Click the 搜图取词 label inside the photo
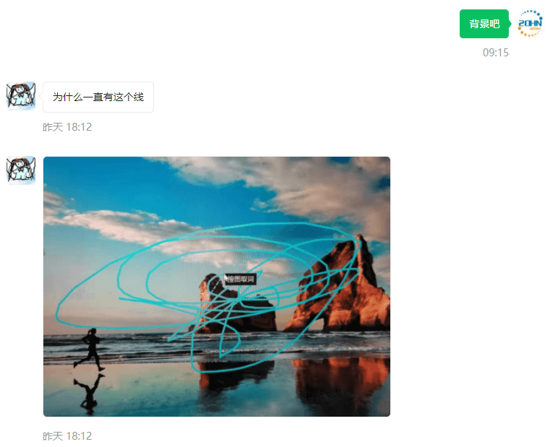This screenshot has width=550, height=447. (241, 279)
